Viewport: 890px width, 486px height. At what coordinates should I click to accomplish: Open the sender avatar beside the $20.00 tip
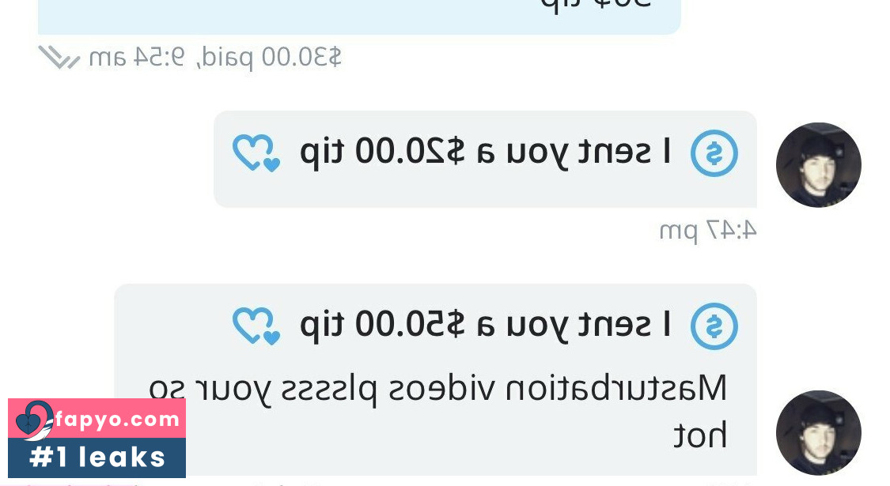coord(819,165)
